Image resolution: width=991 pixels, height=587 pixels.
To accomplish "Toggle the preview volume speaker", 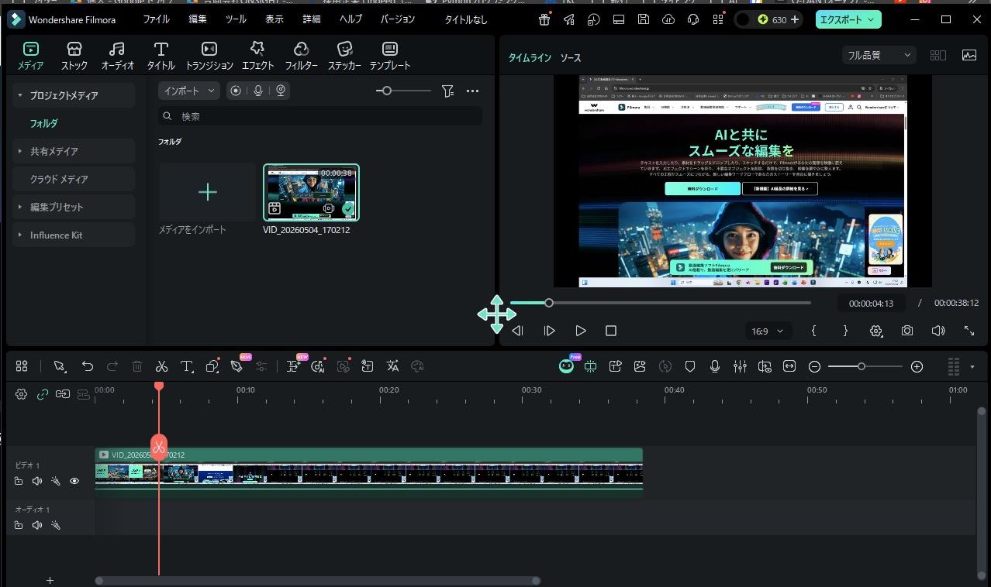I will (938, 331).
